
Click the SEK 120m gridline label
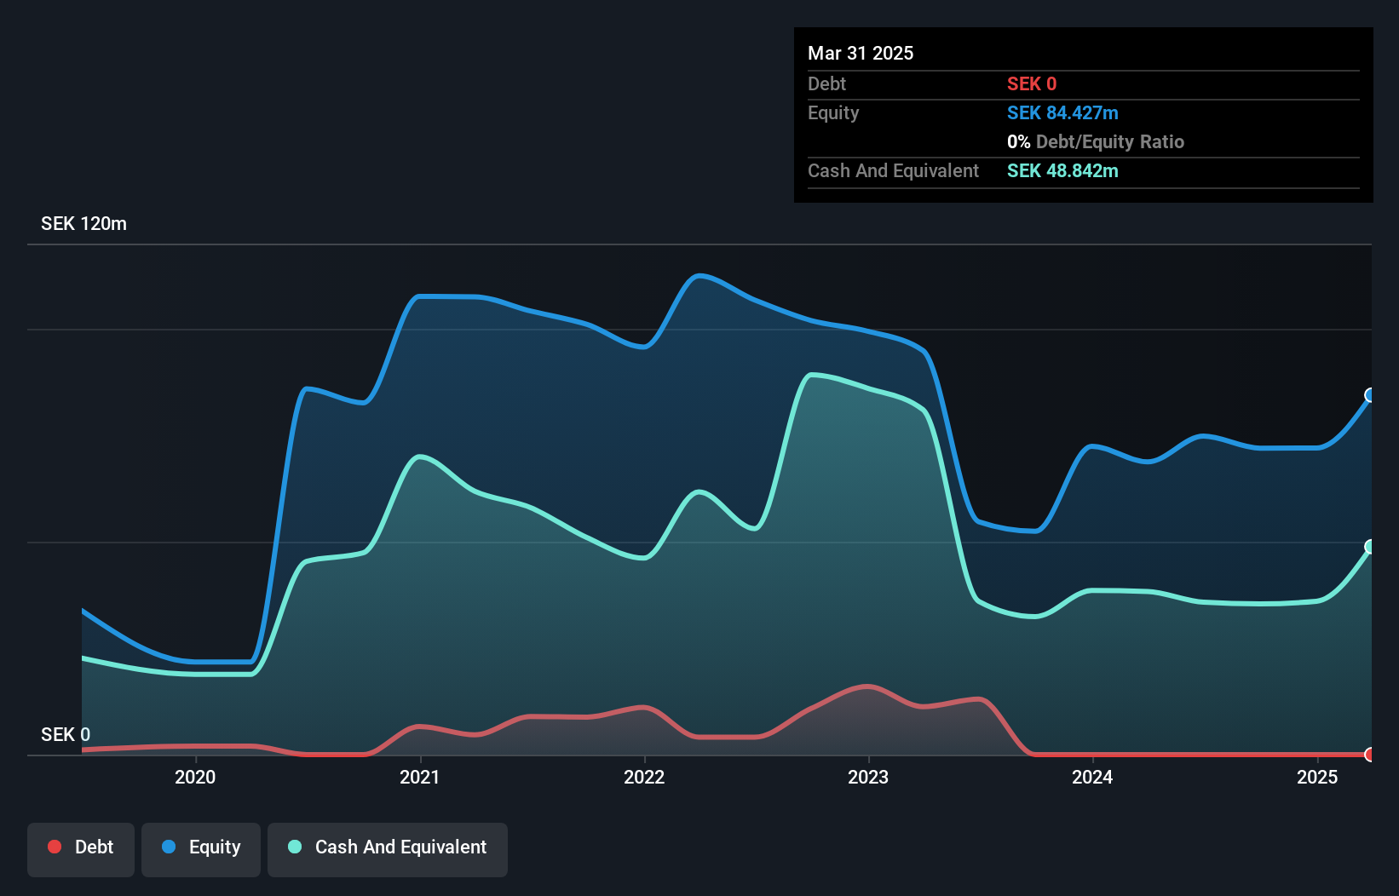(x=83, y=223)
